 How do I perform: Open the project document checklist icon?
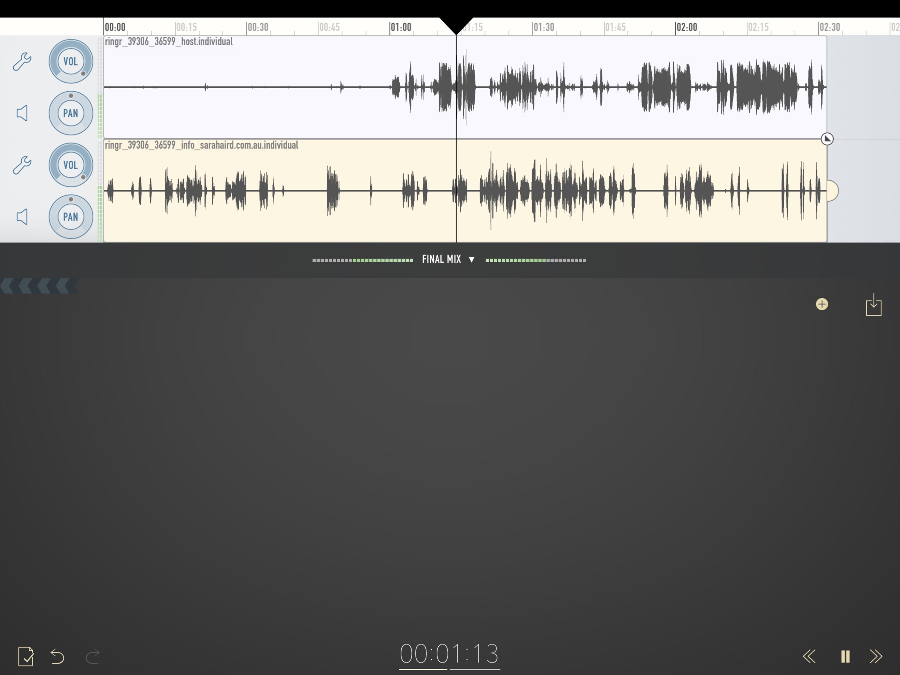26,656
